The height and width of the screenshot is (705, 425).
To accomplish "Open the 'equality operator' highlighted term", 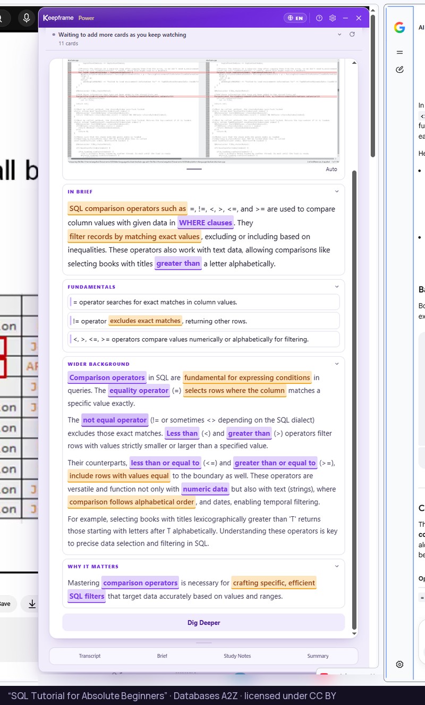I will pyautogui.click(x=139, y=390).
